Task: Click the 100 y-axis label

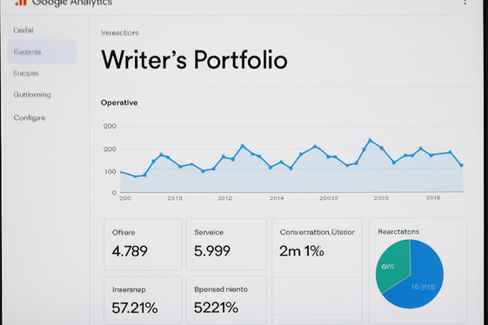Action: [x=110, y=172]
